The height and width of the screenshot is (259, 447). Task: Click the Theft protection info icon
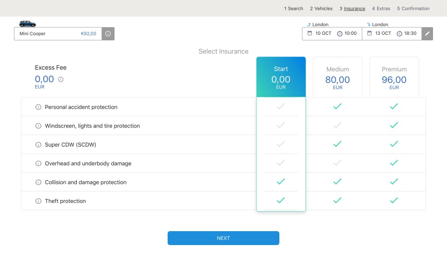(39, 201)
